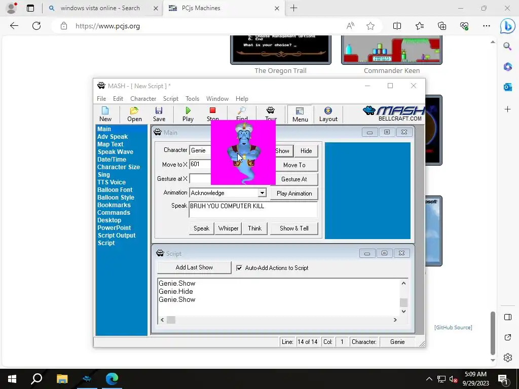Click the Character name input field
519x389 pixels.
pos(200,150)
